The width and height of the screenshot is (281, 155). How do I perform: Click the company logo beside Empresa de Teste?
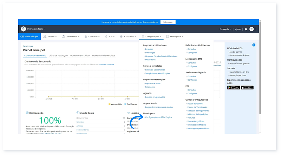tap(24, 29)
